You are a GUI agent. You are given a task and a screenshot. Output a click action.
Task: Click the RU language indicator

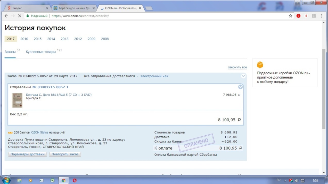(x=278, y=180)
